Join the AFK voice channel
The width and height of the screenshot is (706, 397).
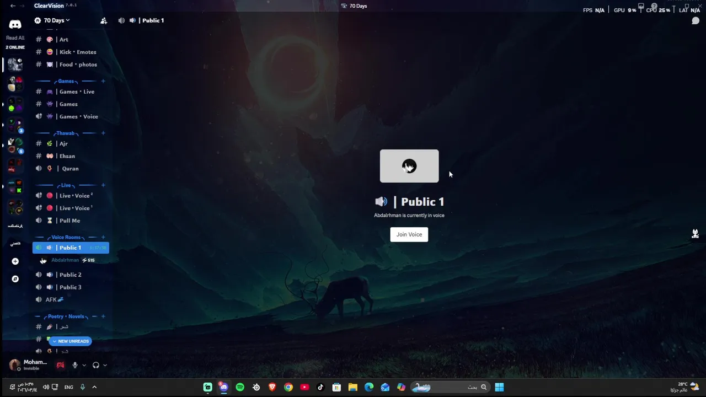tap(71, 299)
